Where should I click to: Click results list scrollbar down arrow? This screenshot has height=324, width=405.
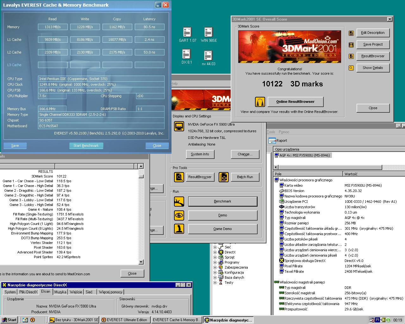(x=141, y=262)
